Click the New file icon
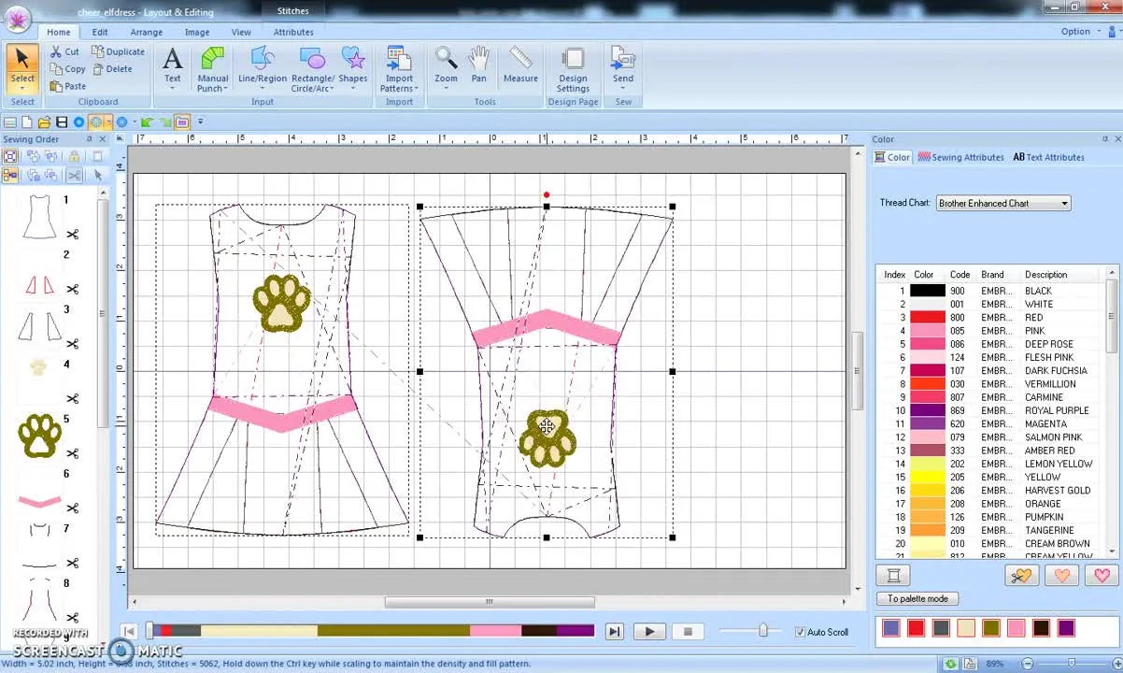The width and height of the screenshot is (1123, 673). click(x=27, y=122)
